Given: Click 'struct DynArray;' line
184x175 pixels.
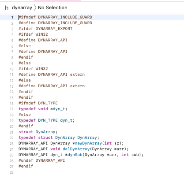Looking at the screenshot, I should [x=38, y=132].
